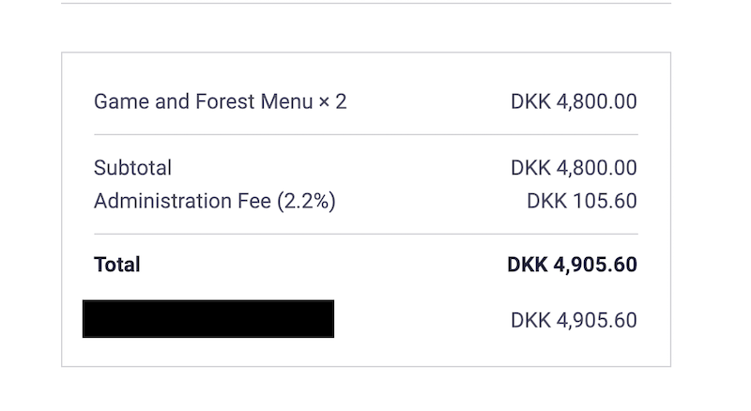
Task: Click the black redacted box
Action: 208,319
